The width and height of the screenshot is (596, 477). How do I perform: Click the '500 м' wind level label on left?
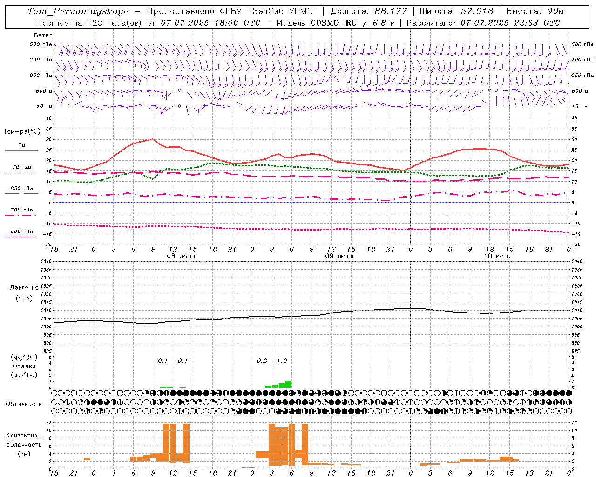coord(44,91)
